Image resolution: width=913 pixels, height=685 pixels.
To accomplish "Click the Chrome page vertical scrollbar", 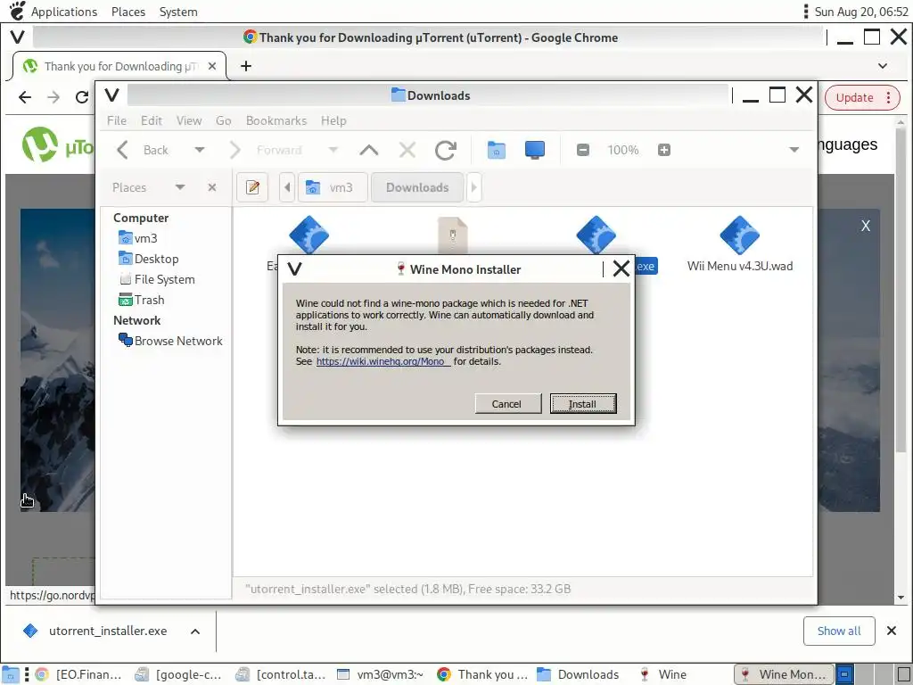I will tap(901, 292).
